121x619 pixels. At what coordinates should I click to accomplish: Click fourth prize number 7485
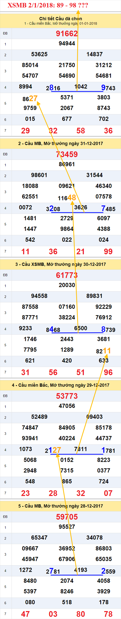tap(108, 209)
